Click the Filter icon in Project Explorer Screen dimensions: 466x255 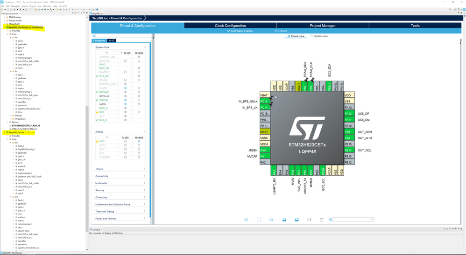point(78,13)
